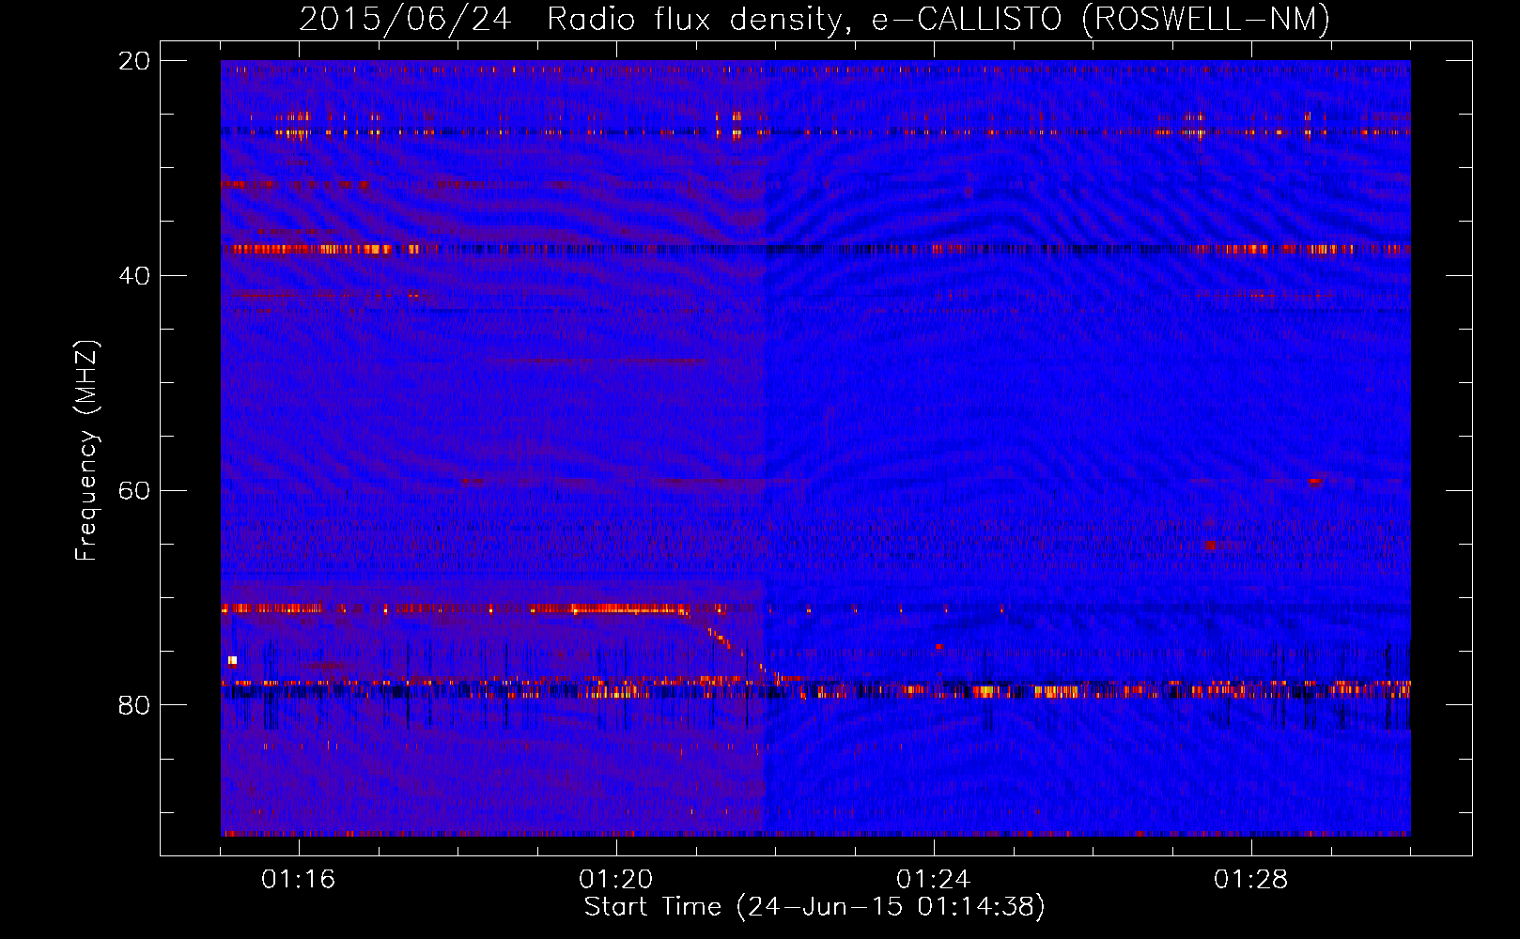Viewport: 1520px width, 939px height.
Task: Click the time tick label '01:28'
Action: click(x=1251, y=880)
